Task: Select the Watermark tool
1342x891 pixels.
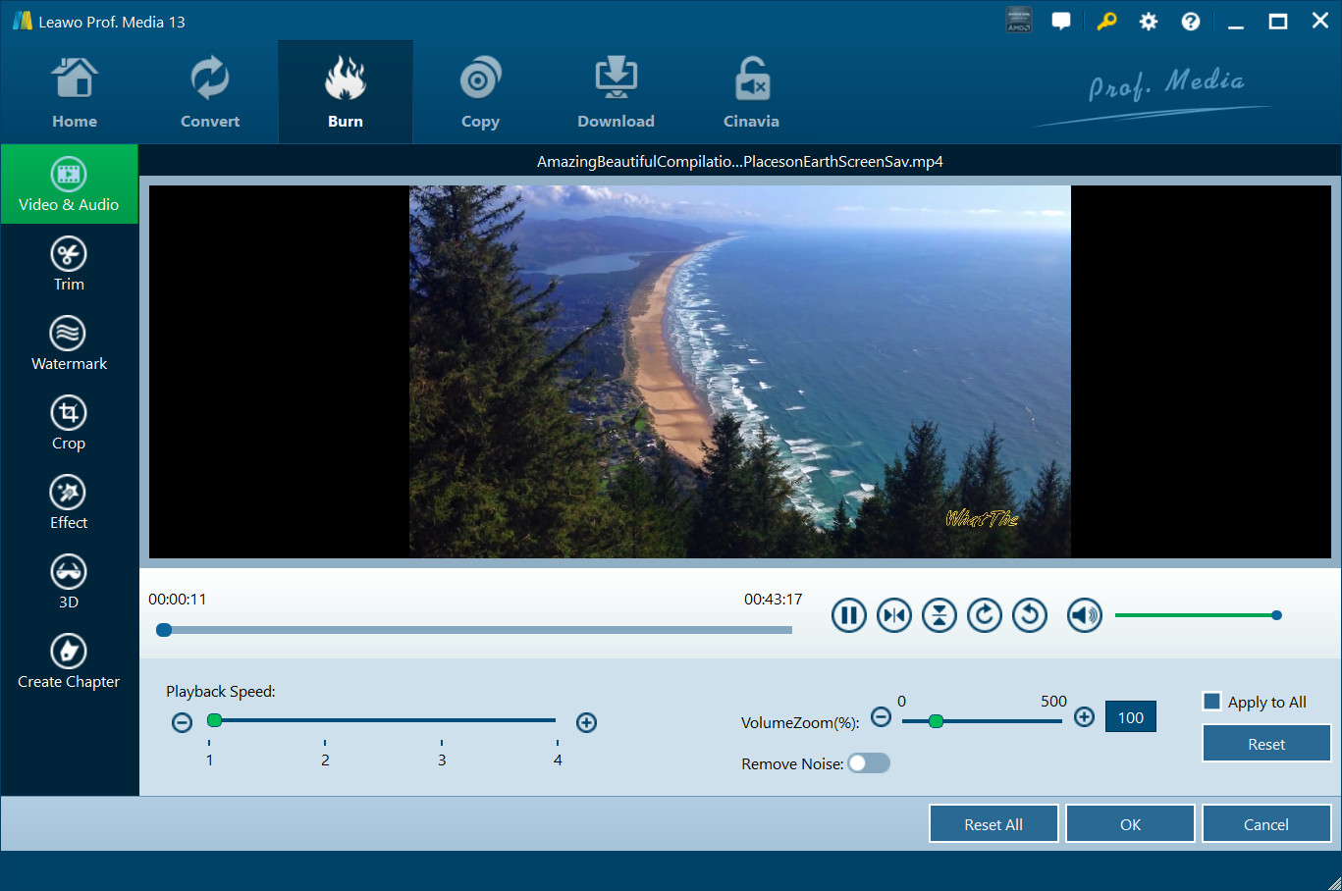Action: [69, 343]
